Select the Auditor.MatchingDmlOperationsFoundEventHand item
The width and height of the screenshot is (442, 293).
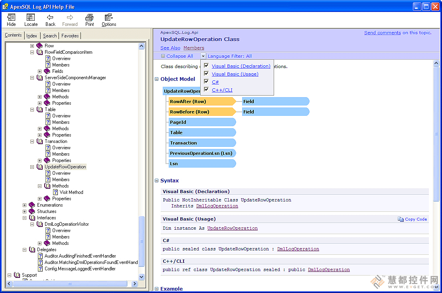pos(91,262)
